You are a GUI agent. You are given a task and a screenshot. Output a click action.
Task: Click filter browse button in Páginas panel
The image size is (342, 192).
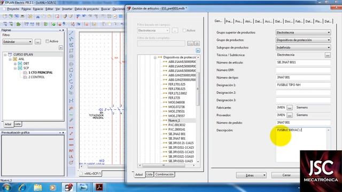pos(38,42)
